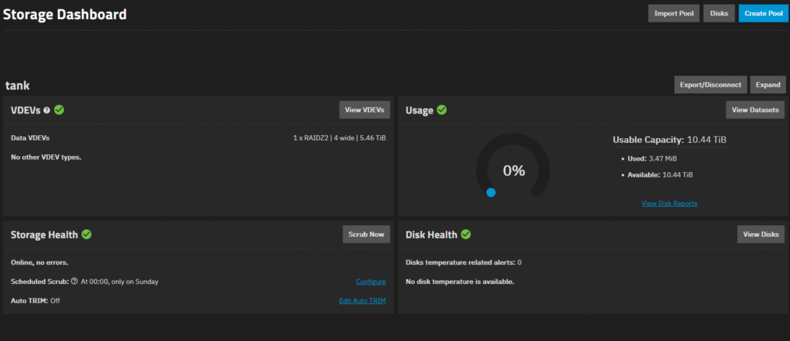Click the Storage Health green check icon
790x341 pixels.
87,234
